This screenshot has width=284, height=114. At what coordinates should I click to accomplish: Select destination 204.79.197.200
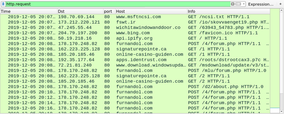pyautogui.click(x=77, y=33)
